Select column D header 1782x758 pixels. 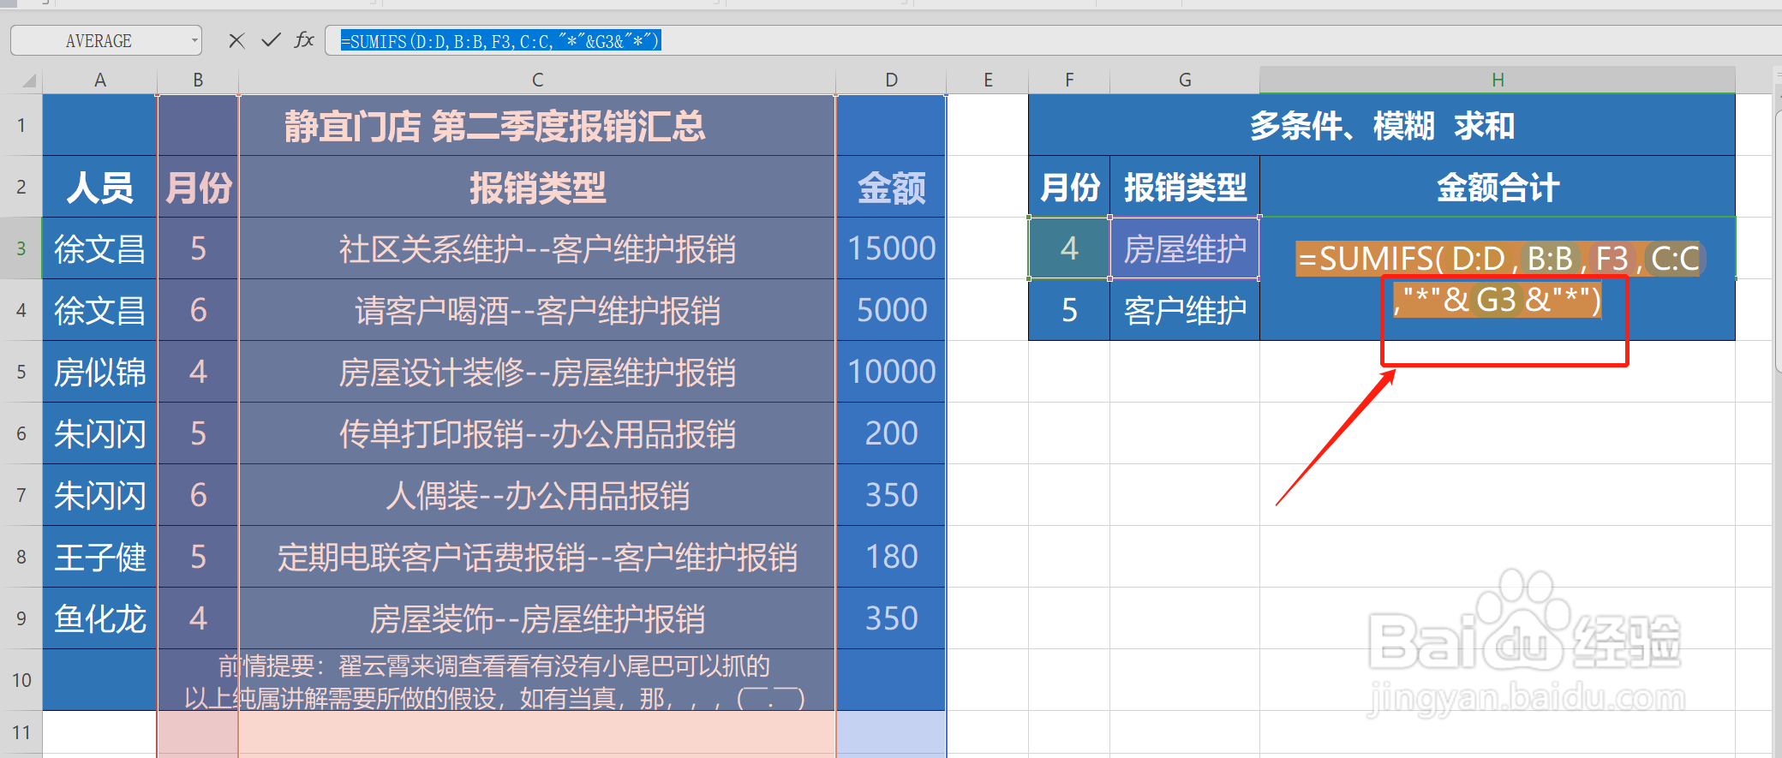[891, 81]
